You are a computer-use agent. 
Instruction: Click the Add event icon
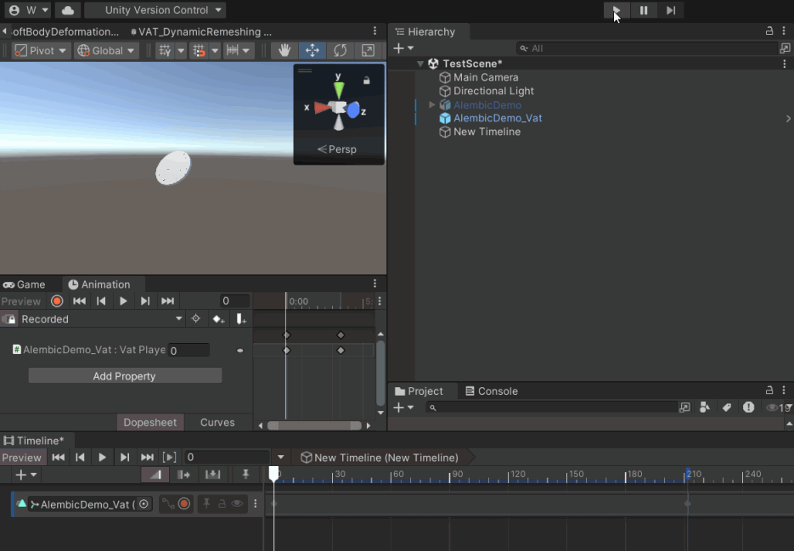click(x=241, y=319)
